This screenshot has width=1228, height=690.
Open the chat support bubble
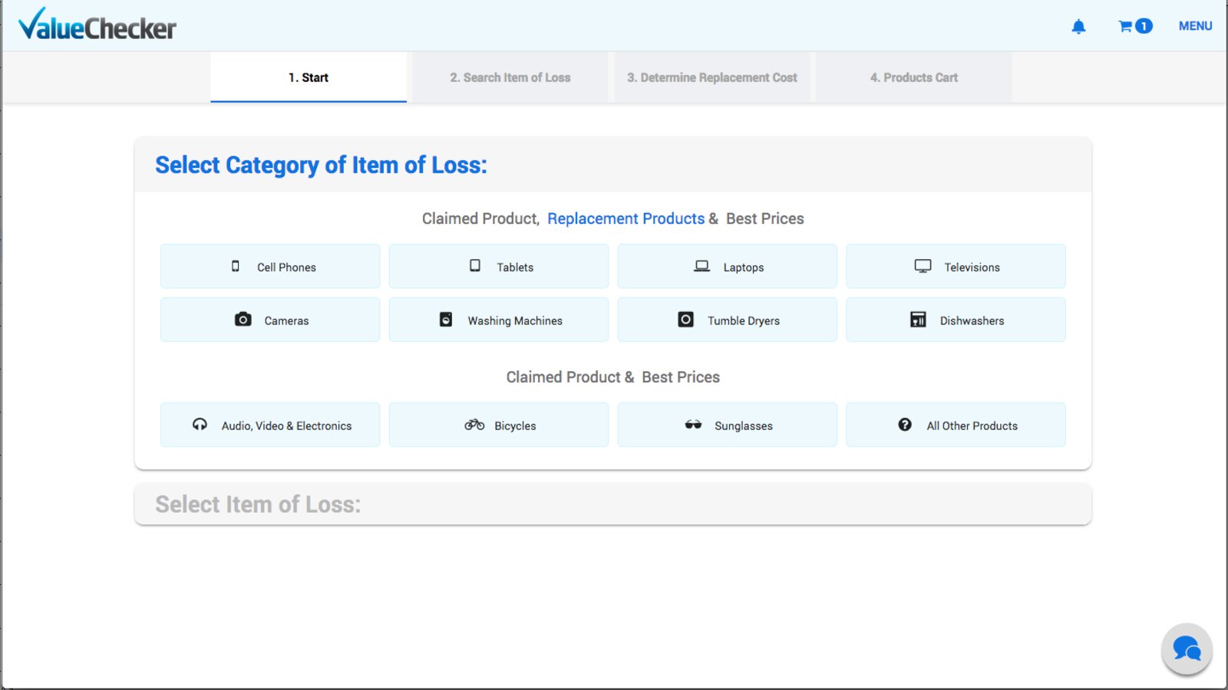click(1187, 649)
